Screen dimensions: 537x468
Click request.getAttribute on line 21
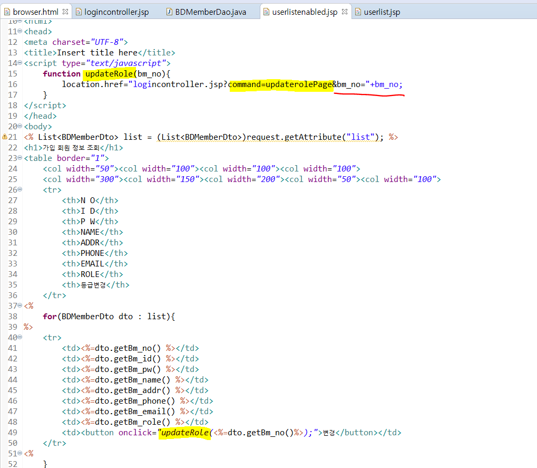tap(294, 137)
